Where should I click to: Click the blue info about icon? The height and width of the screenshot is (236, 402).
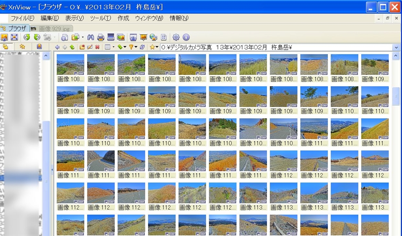point(186,37)
